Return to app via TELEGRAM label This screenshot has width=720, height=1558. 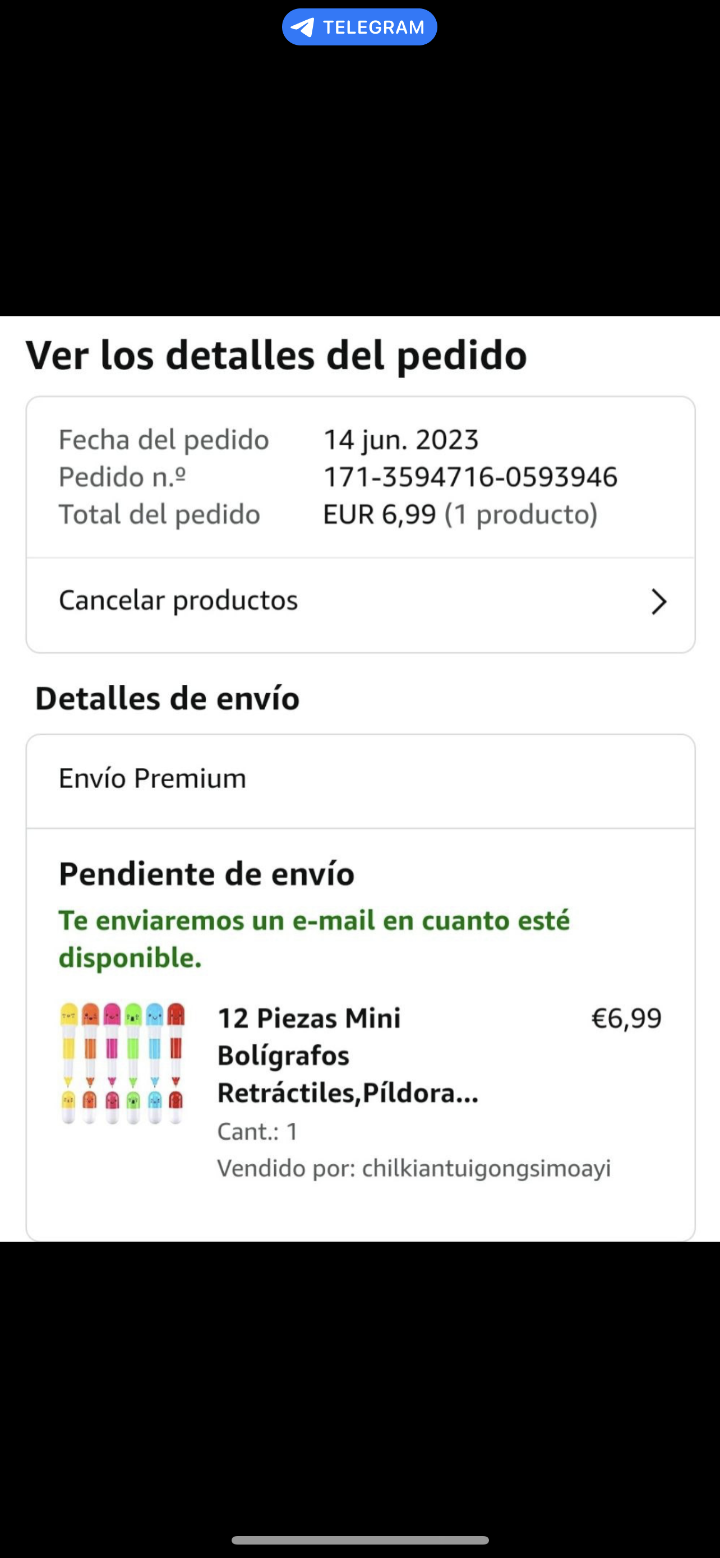click(x=373, y=27)
